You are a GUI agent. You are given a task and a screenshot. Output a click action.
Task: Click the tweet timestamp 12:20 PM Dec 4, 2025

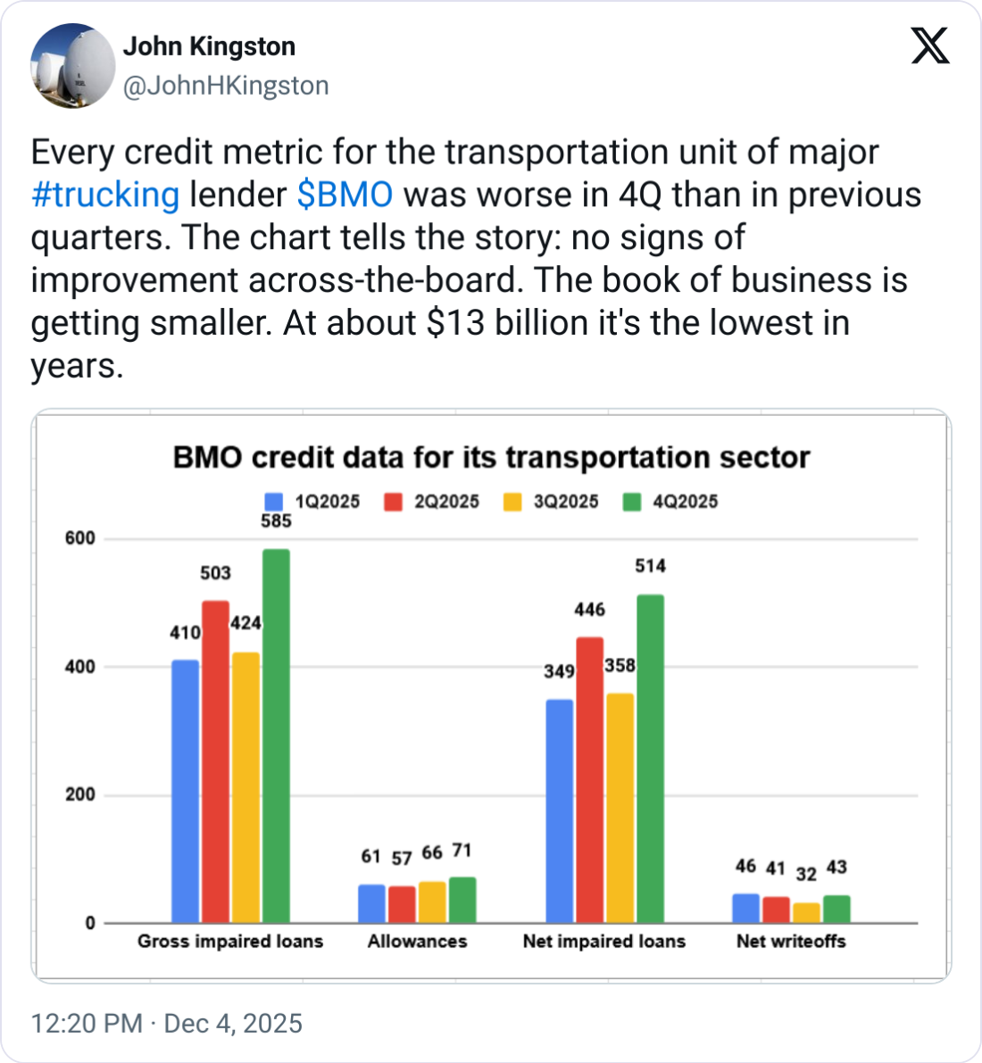[167, 1023]
